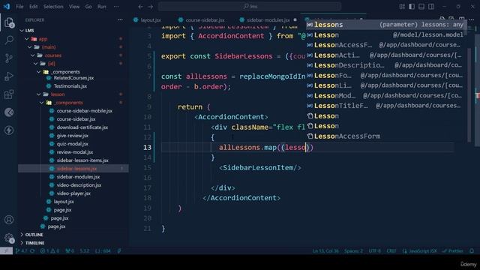Image resolution: width=480 pixels, height=270 pixels.
Task: Open the Manage gear icon
Action: pyautogui.click(x=9, y=238)
